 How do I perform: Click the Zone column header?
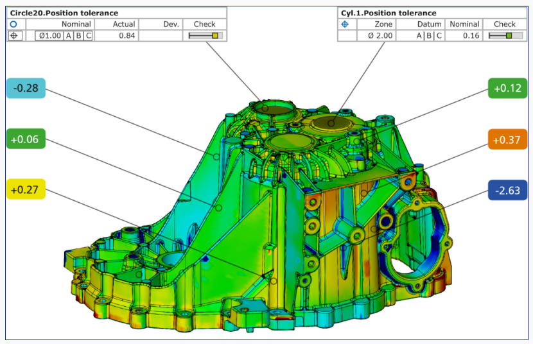383,24
